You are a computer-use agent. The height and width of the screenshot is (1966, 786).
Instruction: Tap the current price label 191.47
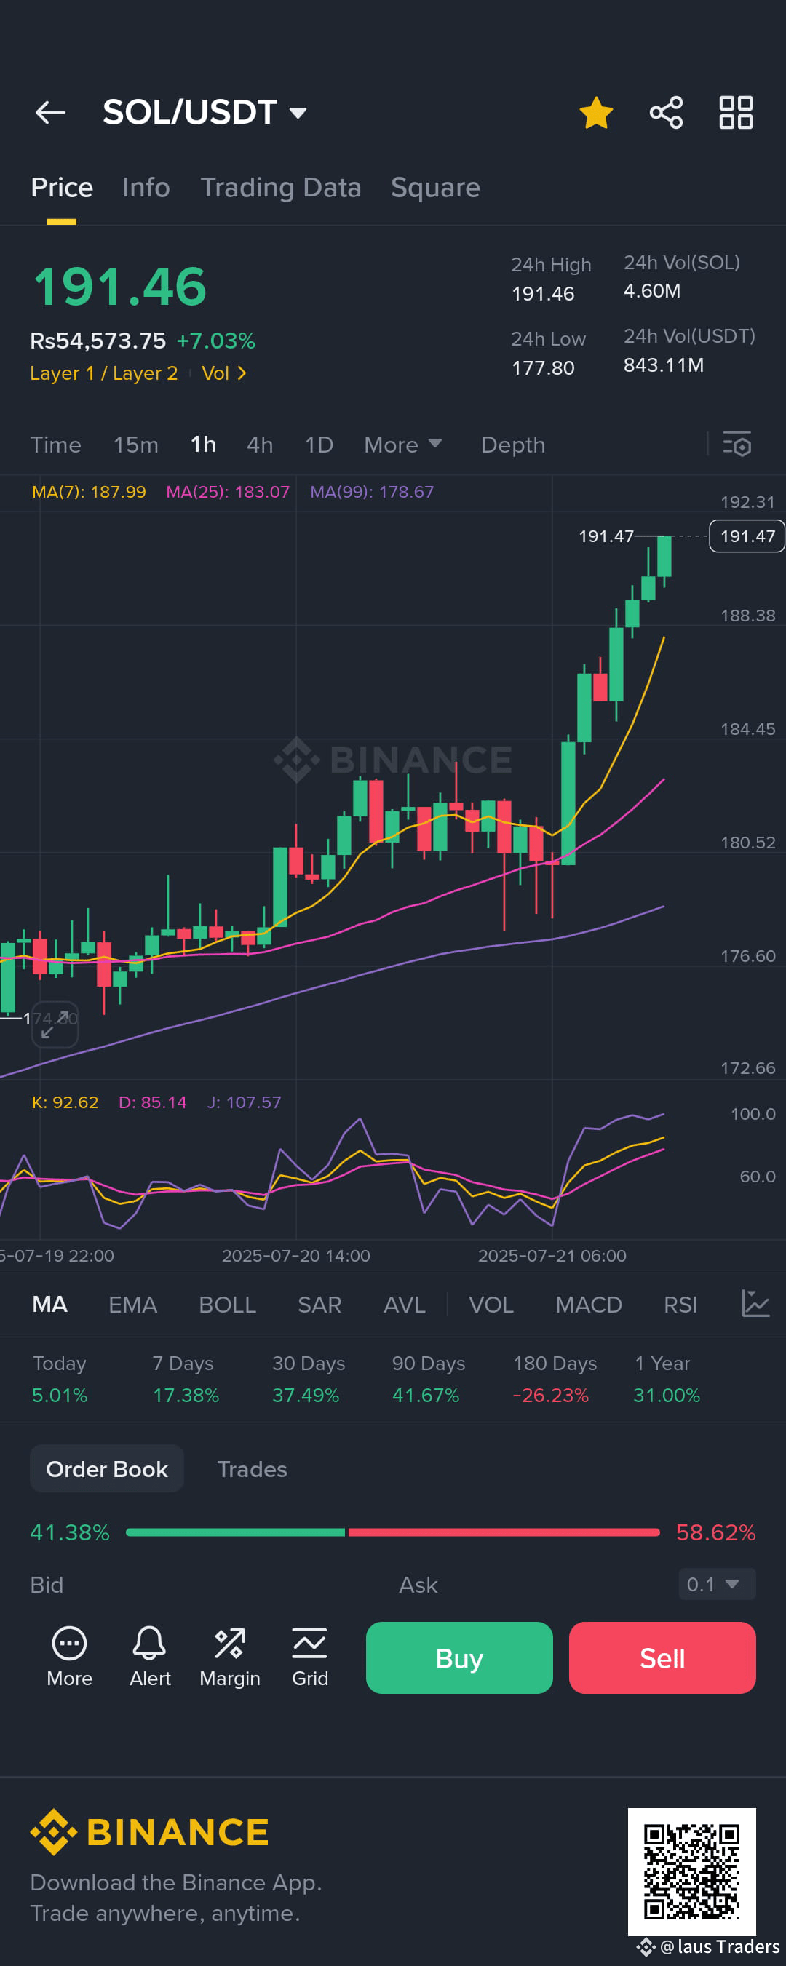(x=747, y=536)
